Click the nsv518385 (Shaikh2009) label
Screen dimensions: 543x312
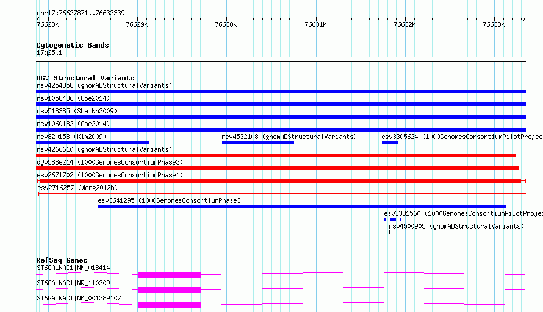77,111
